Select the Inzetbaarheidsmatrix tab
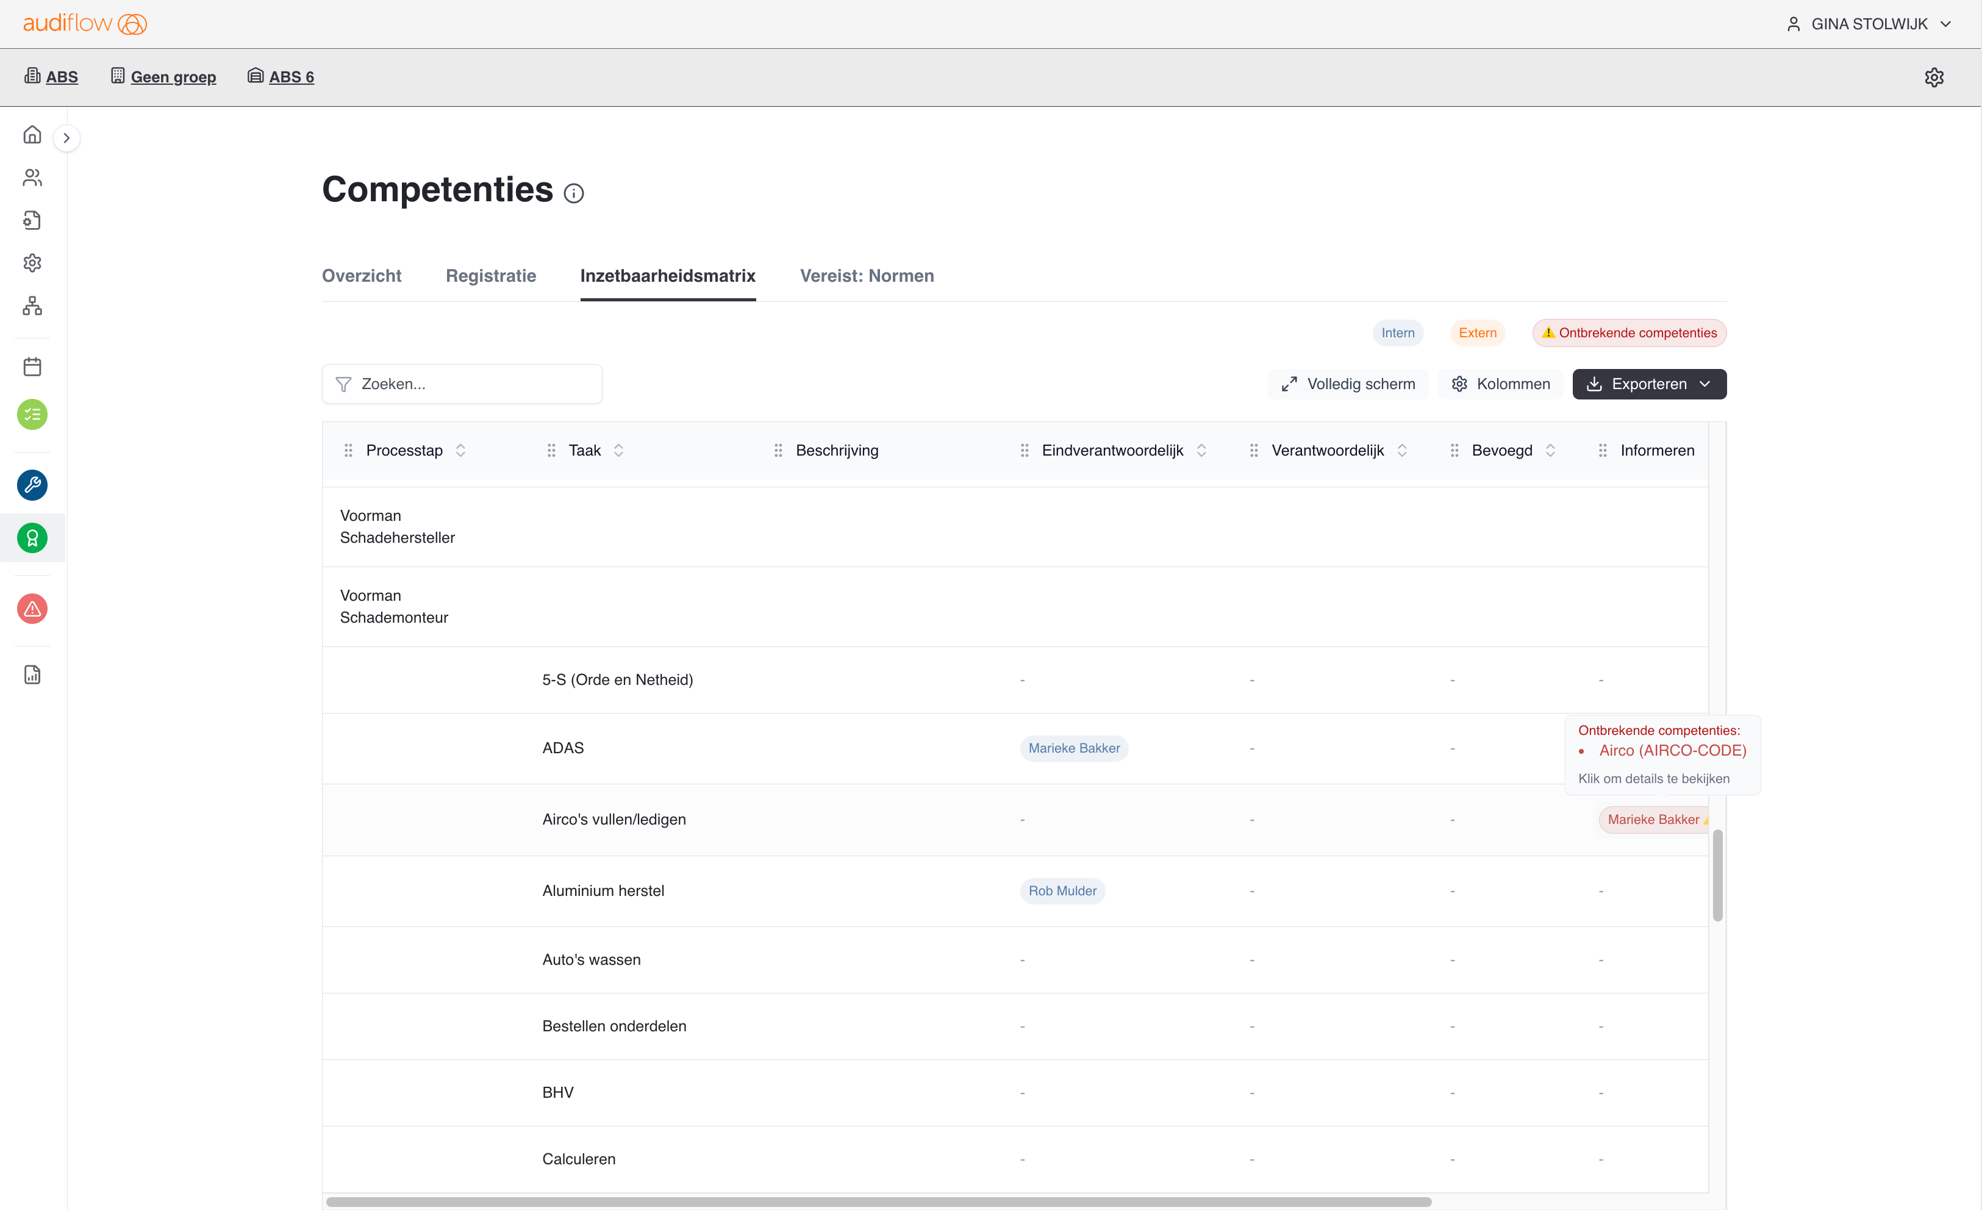 (668, 276)
